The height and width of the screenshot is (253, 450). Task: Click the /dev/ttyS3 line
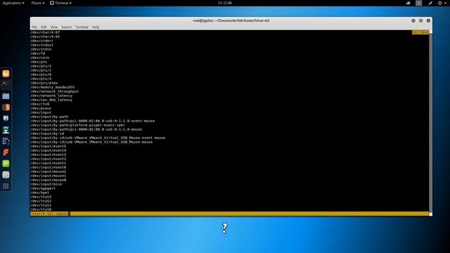pos(41,197)
